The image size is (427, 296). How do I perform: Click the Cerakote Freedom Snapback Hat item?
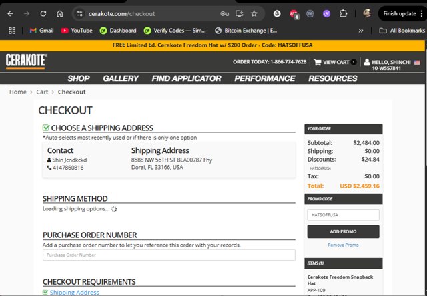pos(340,280)
